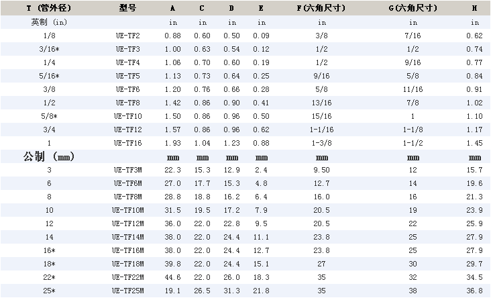Select the UE-TF5 model cell
This screenshot has height=300, width=491.
[127, 76]
